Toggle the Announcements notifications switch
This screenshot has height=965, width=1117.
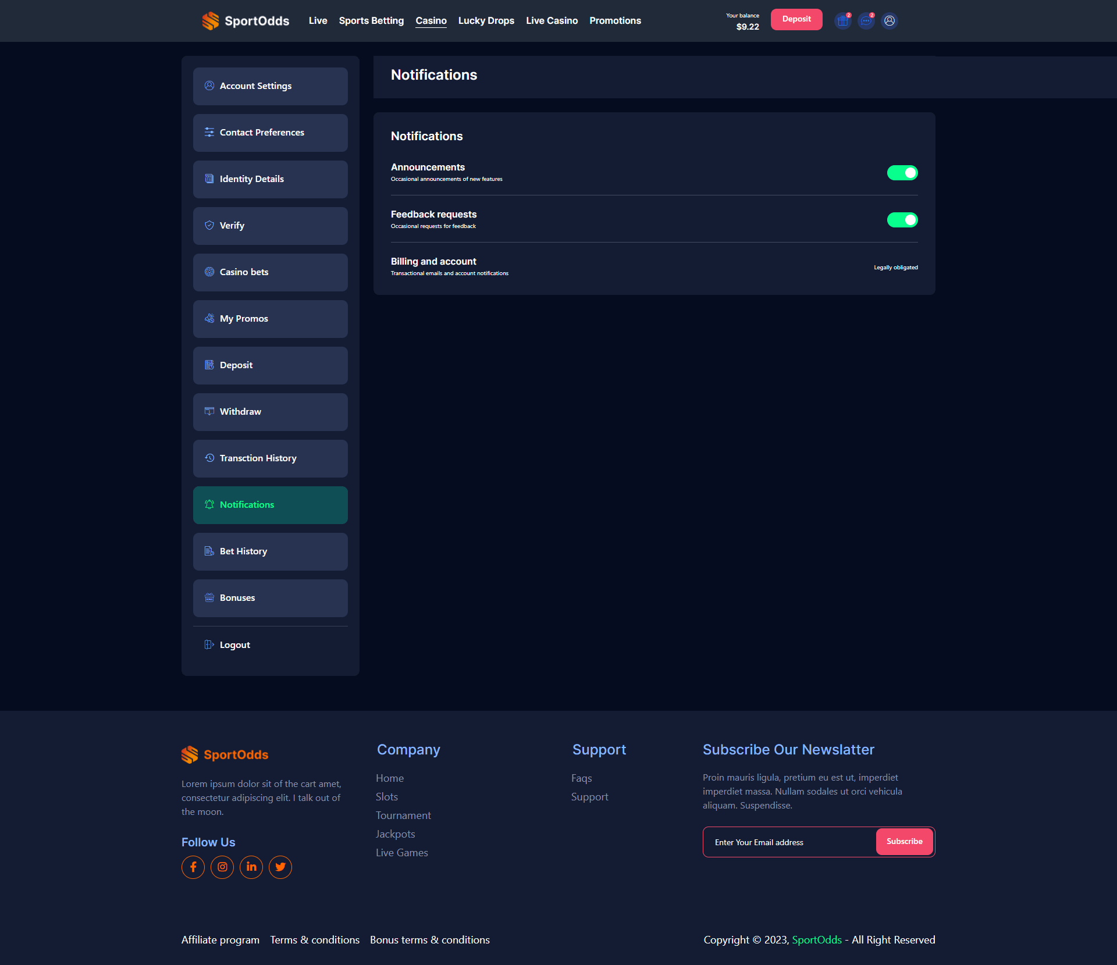(902, 173)
